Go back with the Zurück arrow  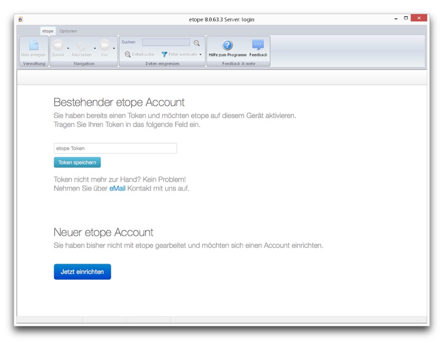click(58, 45)
